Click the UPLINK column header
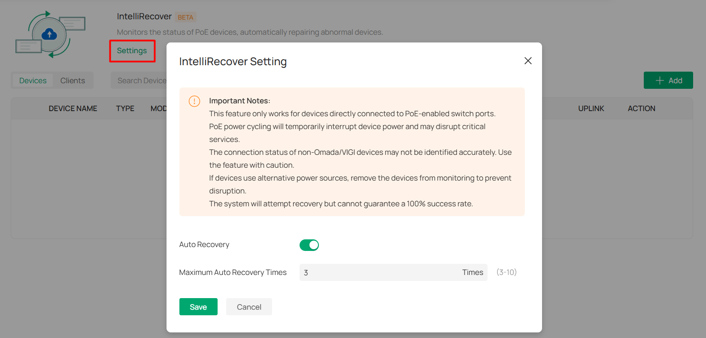 click(591, 109)
